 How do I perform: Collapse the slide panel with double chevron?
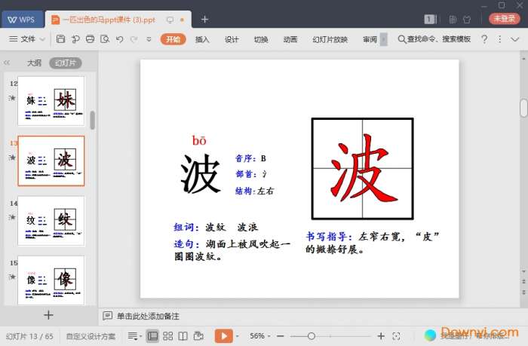pyautogui.click(x=6, y=63)
